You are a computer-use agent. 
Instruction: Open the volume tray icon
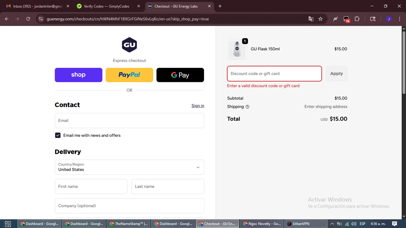[354, 224]
